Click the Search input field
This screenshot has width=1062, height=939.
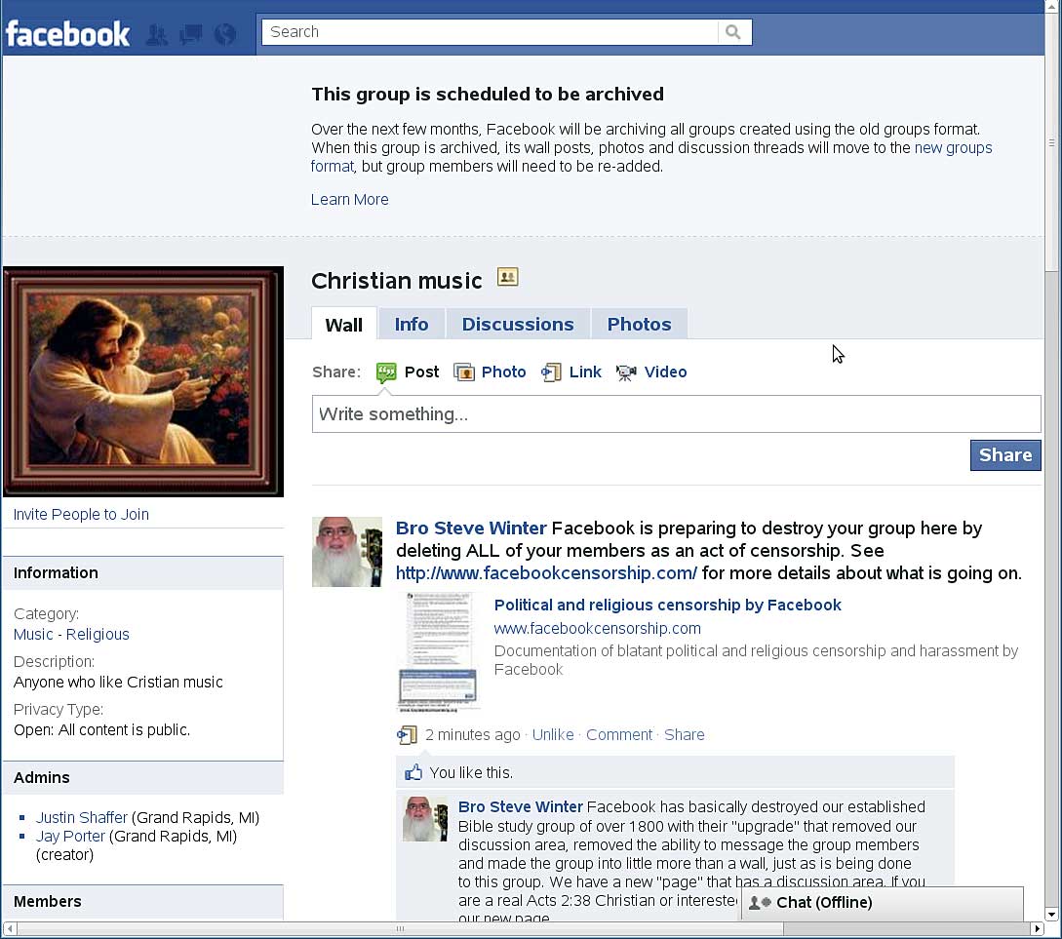pos(490,32)
